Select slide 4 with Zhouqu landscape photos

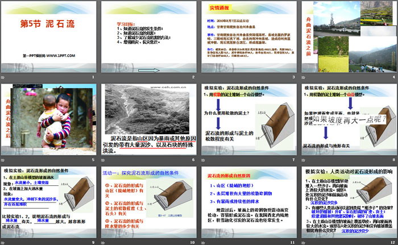click(x=347, y=37)
